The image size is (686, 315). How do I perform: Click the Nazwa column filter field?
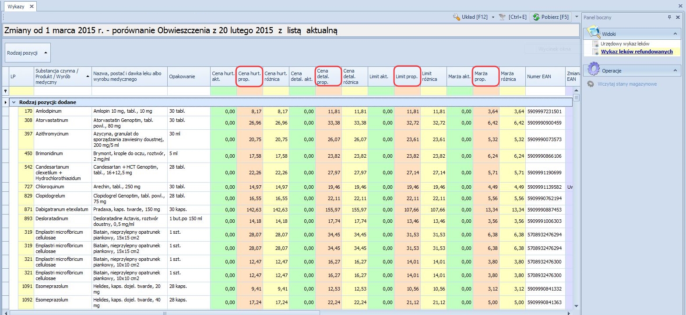(129, 91)
